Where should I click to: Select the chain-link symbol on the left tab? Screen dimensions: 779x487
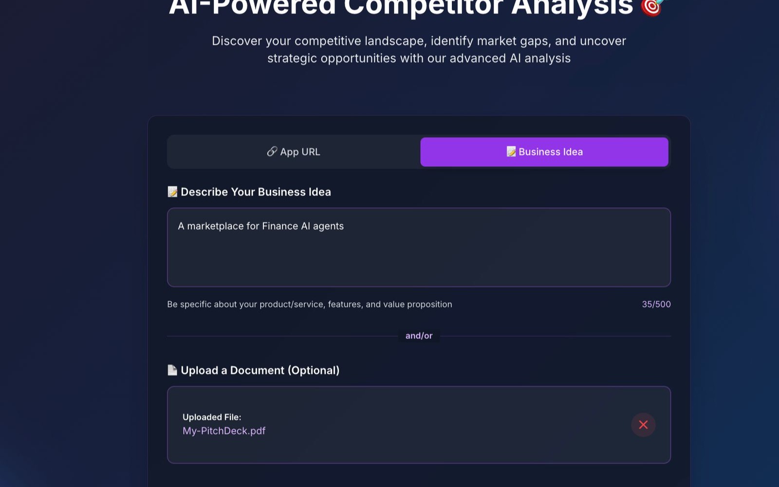(x=271, y=151)
